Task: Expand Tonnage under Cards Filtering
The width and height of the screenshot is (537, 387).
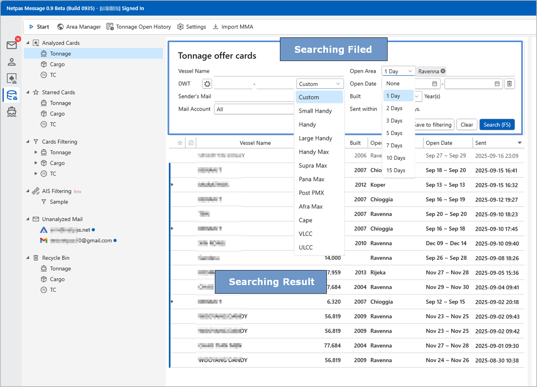Action: tap(36, 152)
